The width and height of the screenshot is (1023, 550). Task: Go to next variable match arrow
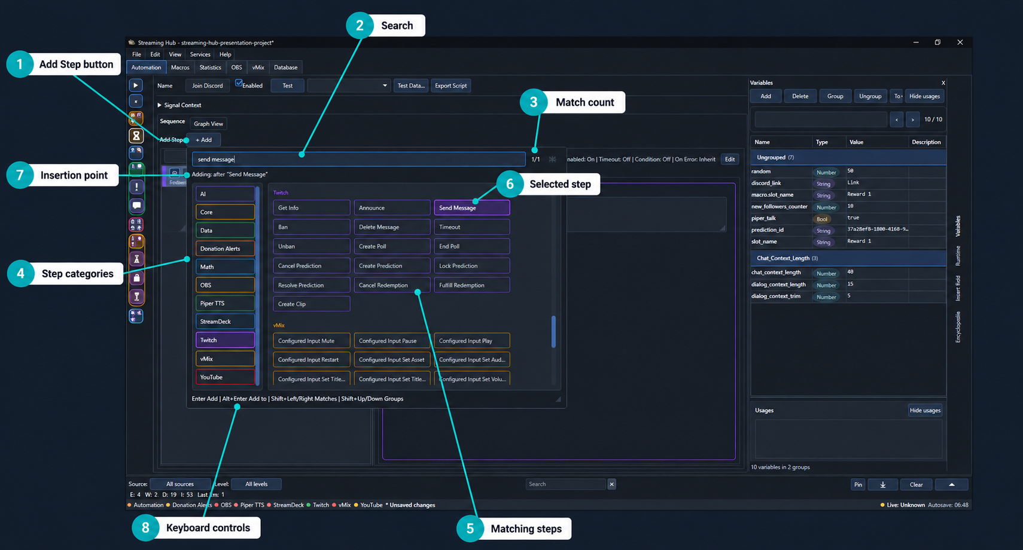[x=912, y=120]
